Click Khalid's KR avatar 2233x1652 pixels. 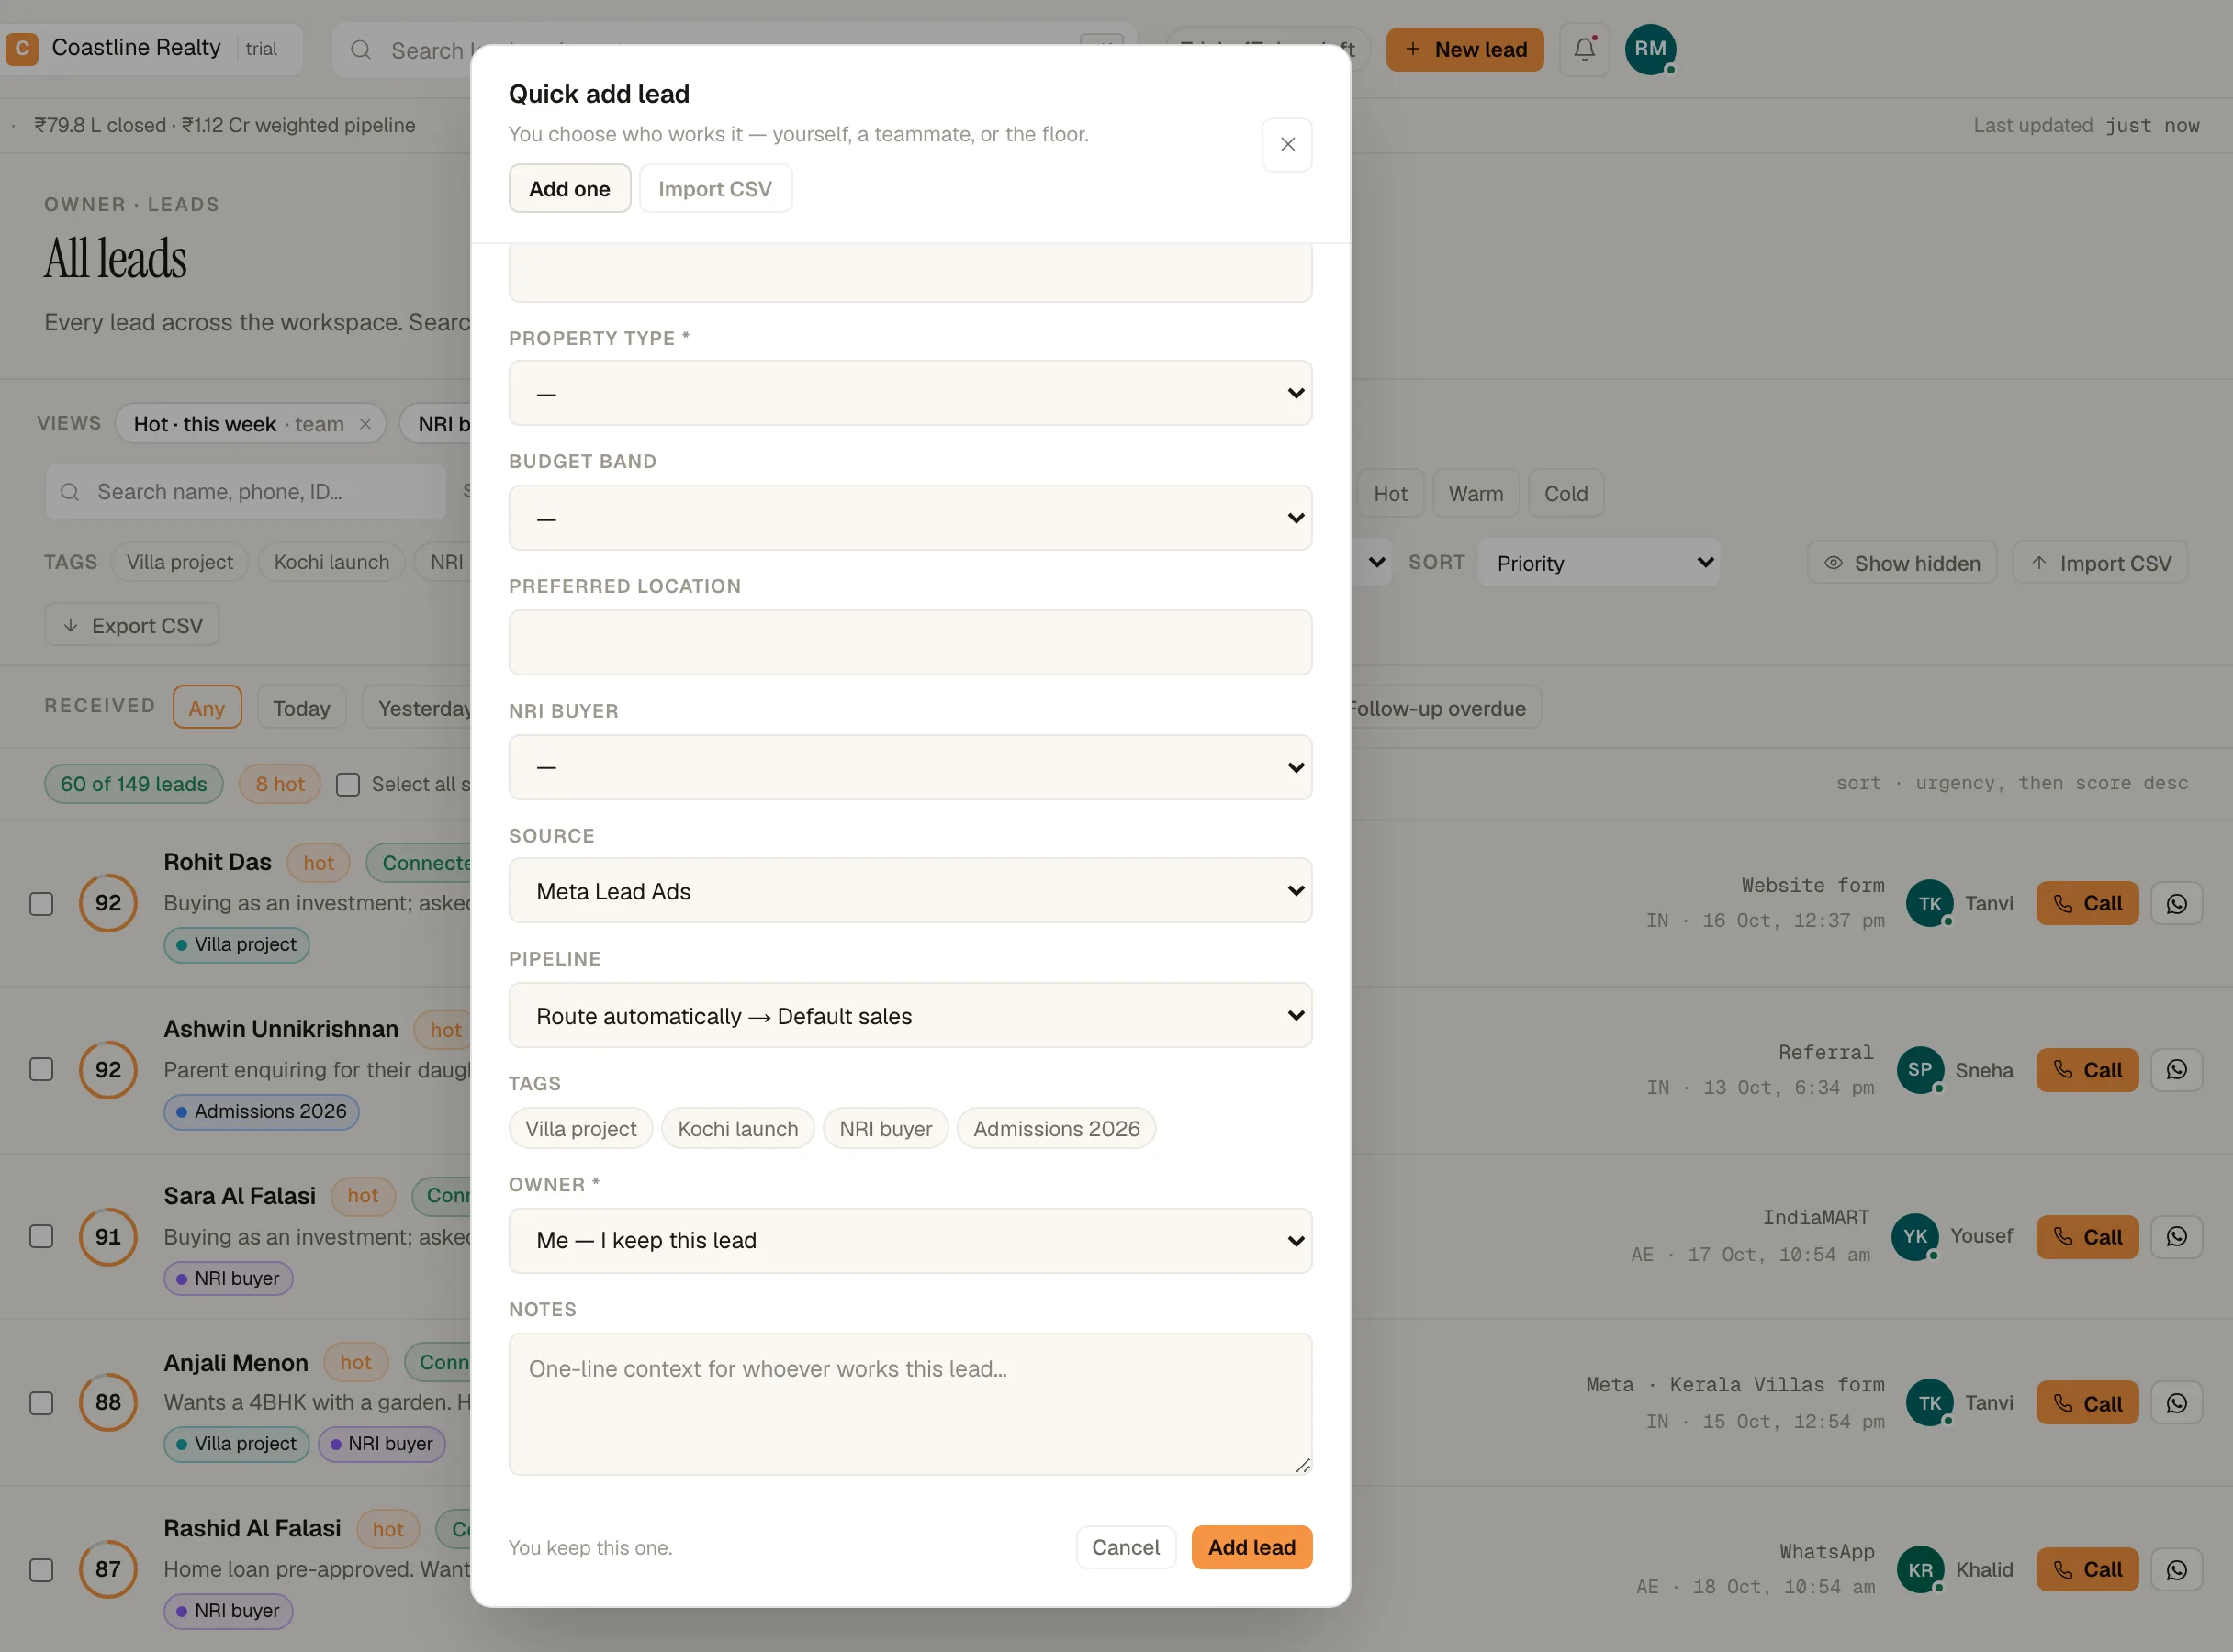point(1920,1570)
